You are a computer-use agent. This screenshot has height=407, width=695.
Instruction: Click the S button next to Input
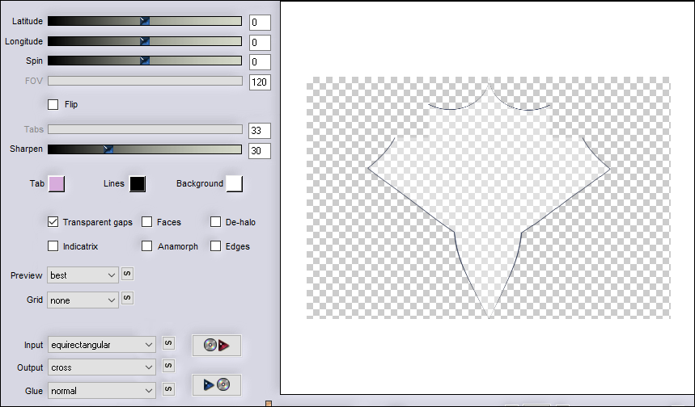168,343
